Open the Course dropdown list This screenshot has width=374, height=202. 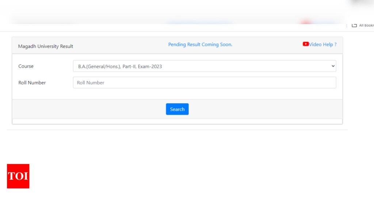click(x=205, y=66)
